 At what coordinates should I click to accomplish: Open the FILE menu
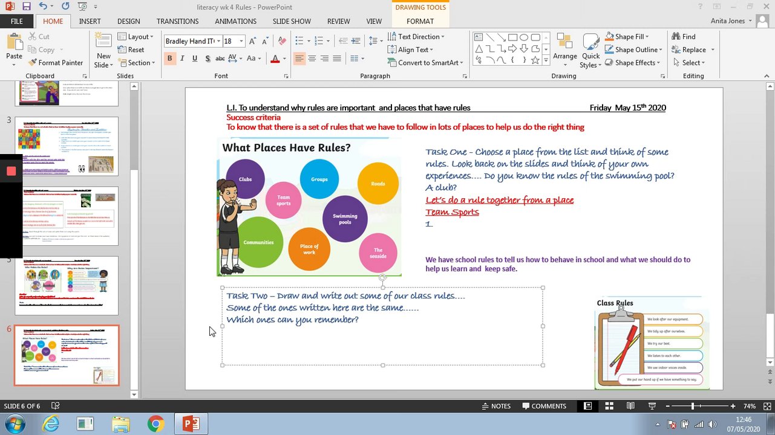coord(17,21)
